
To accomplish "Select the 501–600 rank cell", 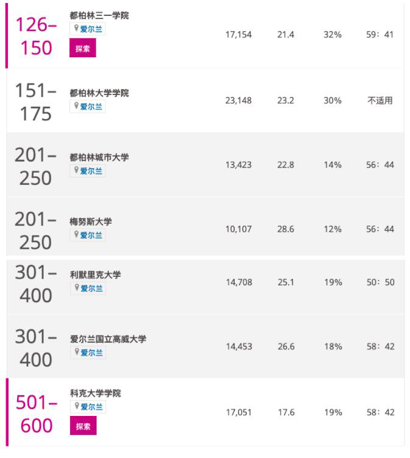I will pyautogui.click(x=37, y=413).
